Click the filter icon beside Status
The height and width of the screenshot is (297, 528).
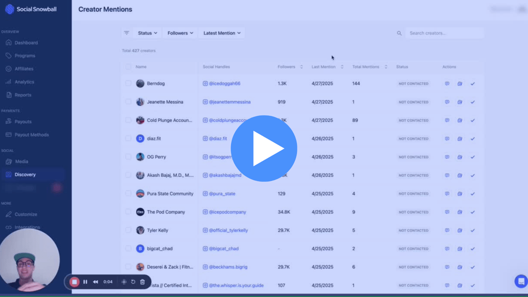pos(126,33)
